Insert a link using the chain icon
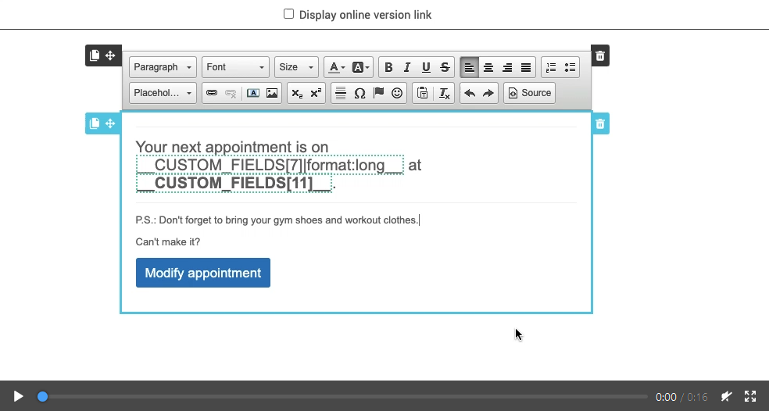 pos(211,93)
